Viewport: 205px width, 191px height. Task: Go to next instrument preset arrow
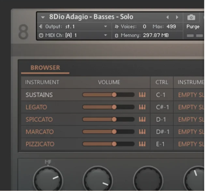point(177,17)
